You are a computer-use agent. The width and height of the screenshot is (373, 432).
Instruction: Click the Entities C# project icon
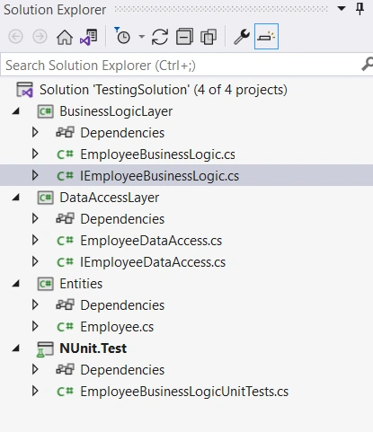pyautogui.click(x=46, y=284)
